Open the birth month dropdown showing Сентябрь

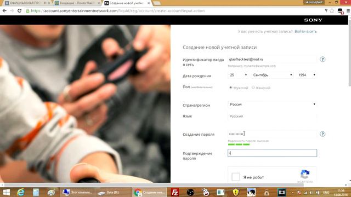click(273, 75)
